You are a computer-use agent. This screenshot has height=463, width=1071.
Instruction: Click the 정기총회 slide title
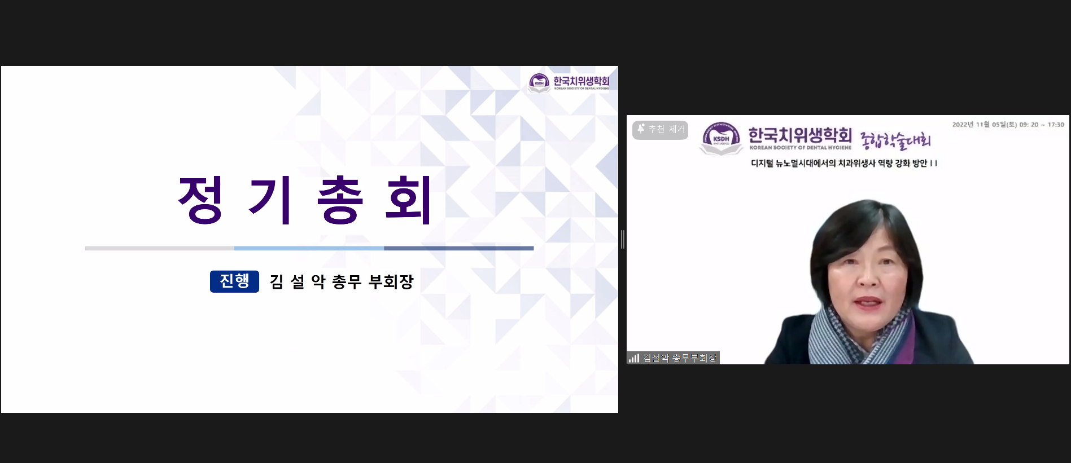click(x=305, y=200)
